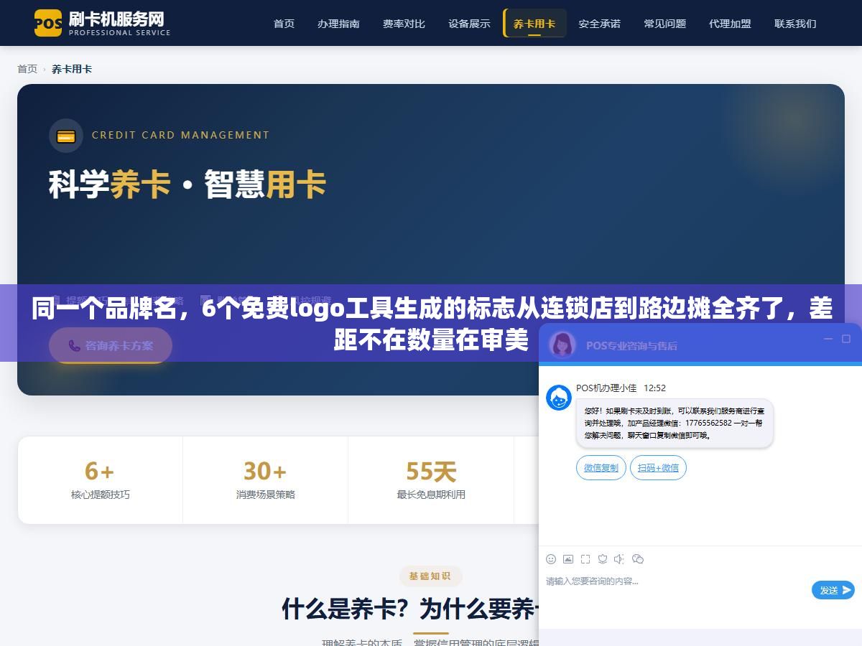Toggle the chat sound speaker icon
Viewport: 862px width, 646px height.
pos(619,559)
